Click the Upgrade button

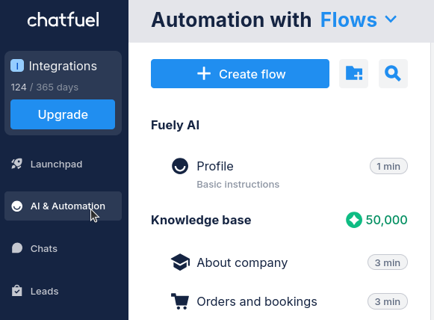63,114
